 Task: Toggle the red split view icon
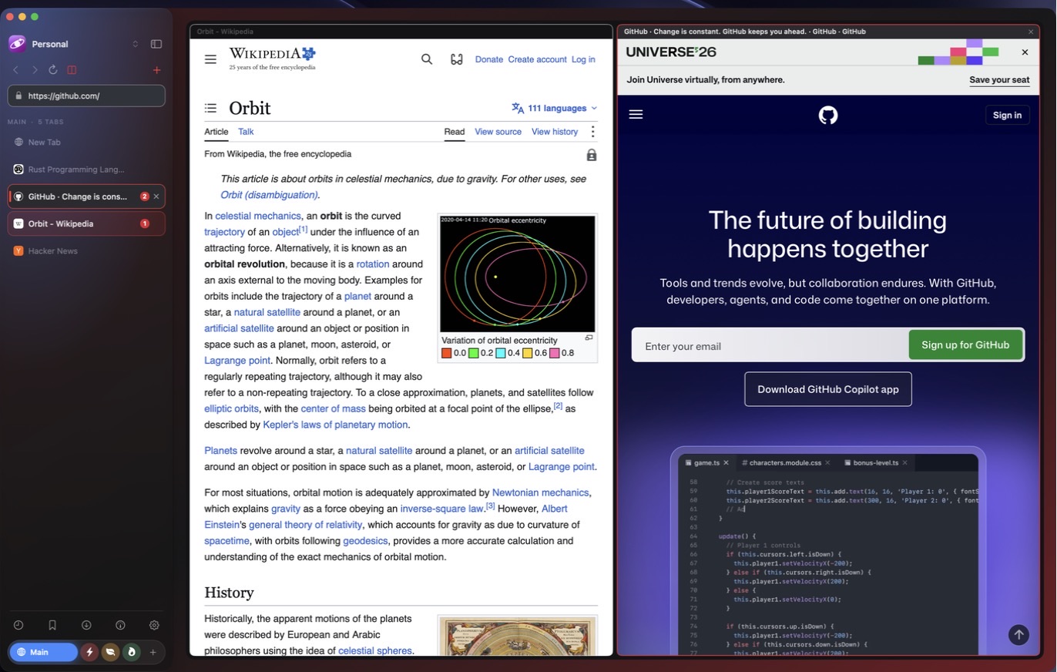click(x=72, y=70)
